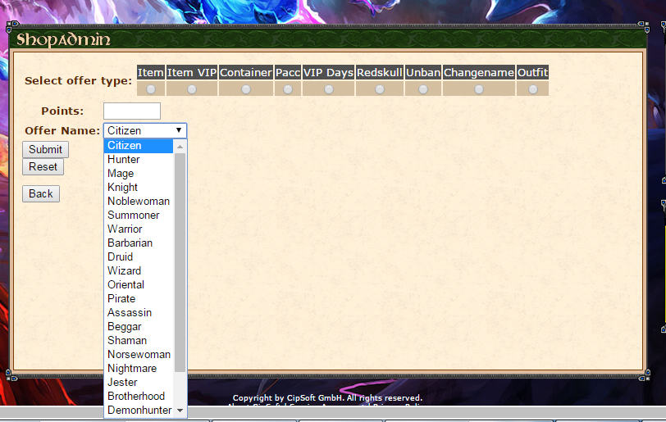Select the Item offer type radio button
666x422 pixels.
[x=151, y=89]
